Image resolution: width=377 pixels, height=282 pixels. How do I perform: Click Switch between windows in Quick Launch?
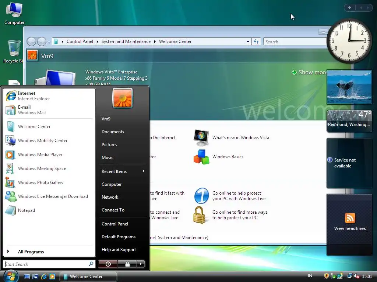pos(35,276)
